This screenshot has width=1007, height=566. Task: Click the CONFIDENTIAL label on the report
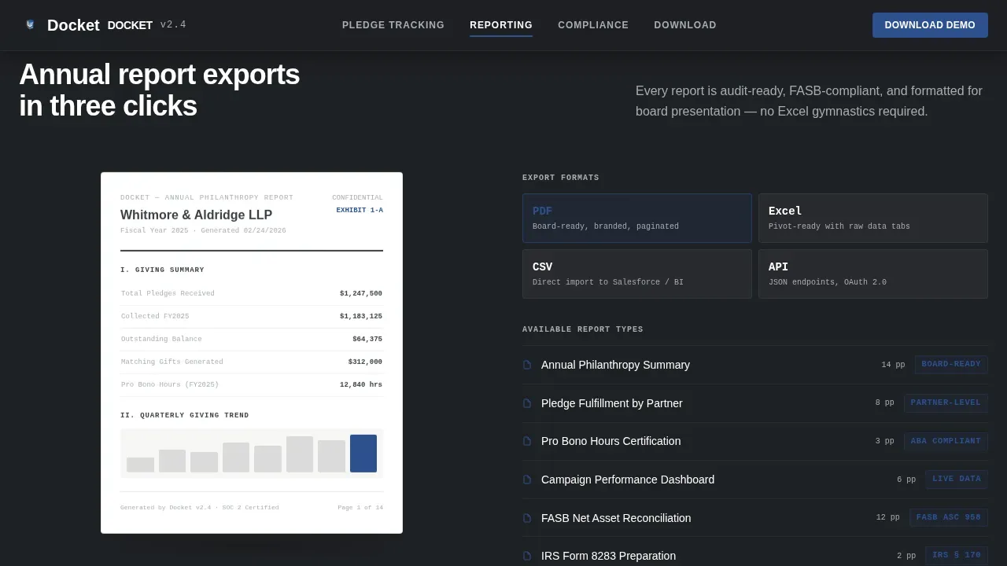[x=357, y=198]
